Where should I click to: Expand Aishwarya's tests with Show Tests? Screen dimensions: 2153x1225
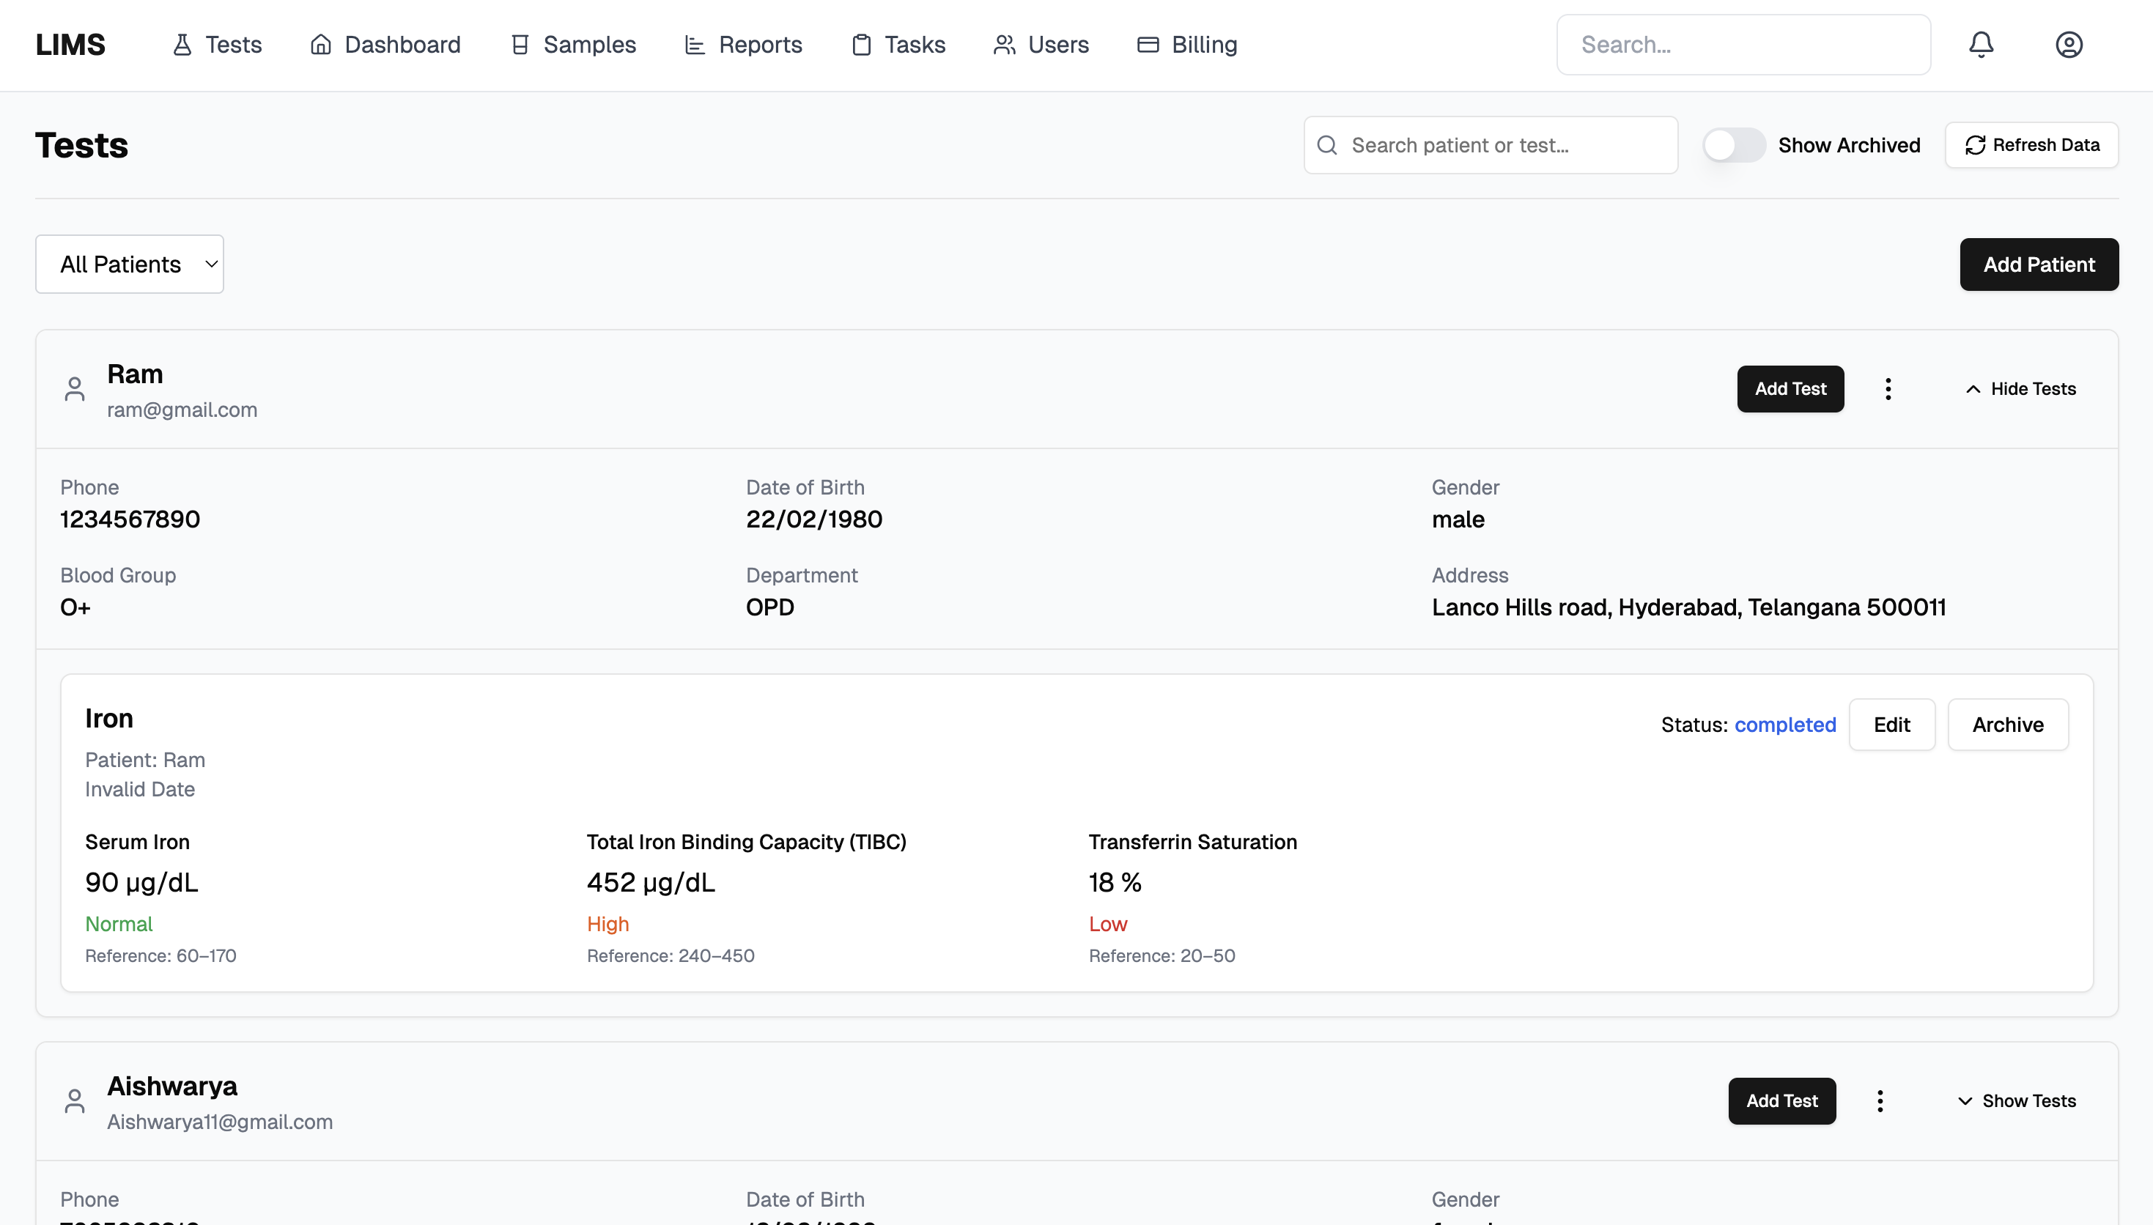click(2016, 1101)
